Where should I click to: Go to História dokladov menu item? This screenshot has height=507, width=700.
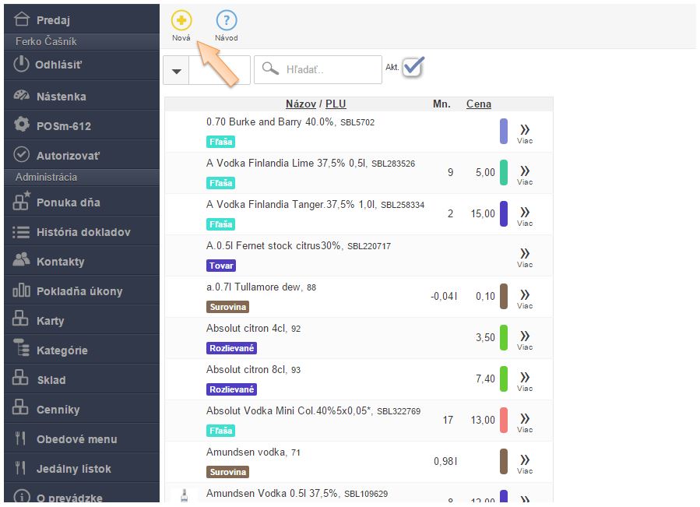coord(83,232)
